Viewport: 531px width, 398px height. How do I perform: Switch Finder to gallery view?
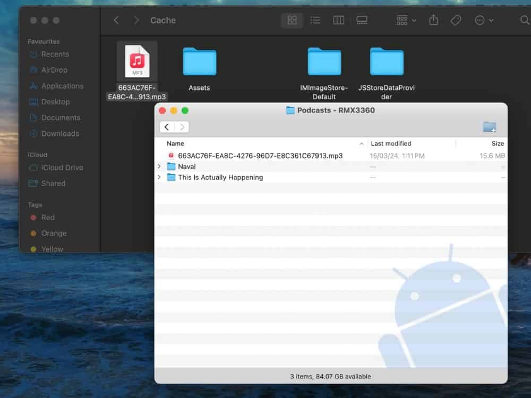tap(362, 20)
